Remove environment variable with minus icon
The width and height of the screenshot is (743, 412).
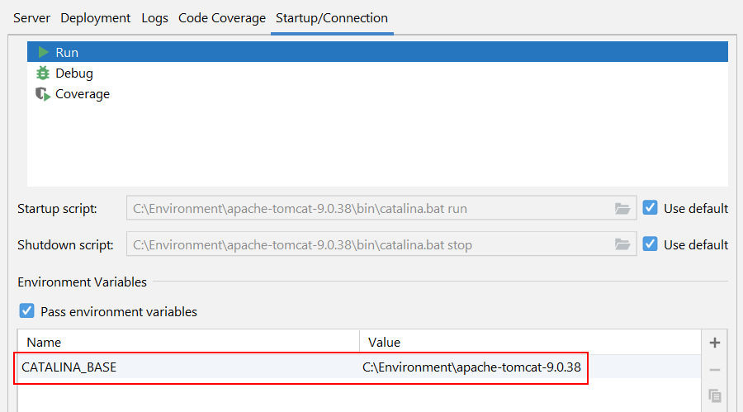pyautogui.click(x=715, y=370)
